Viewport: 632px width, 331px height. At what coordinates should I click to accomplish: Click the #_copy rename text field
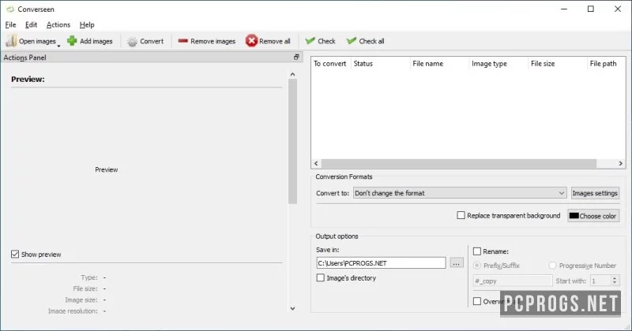[512, 281]
